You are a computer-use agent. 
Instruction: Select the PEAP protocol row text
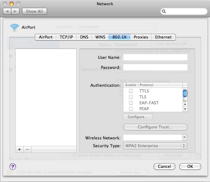click(x=144, y=109)
